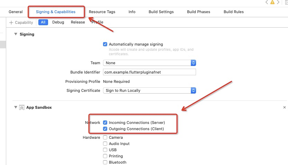The height and width of the screenshot is (165, 288).
Task: Enable Camera hardware access checkbox
Action: pyautogui.click(x=105, y=137)
